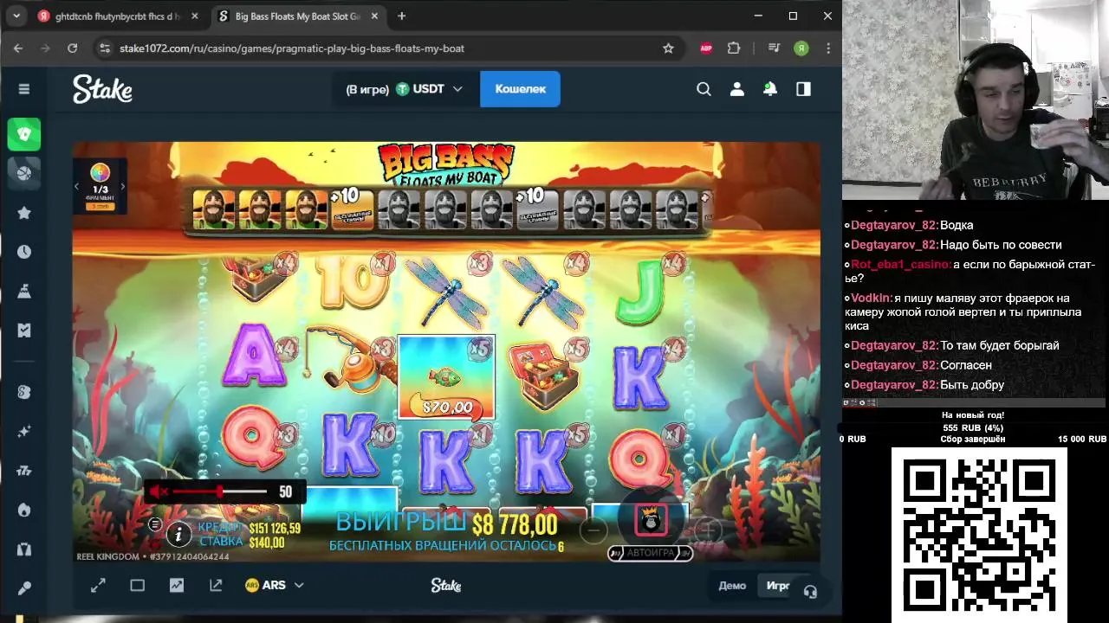Image resolution: width=1109 pixels, height=623 pixels.
Task: Switch game to fullscreen mode
Action: pos(98,586)
